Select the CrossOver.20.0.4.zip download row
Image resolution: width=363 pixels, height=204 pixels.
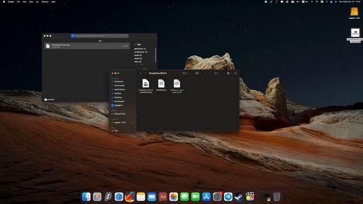coord(87,46)
